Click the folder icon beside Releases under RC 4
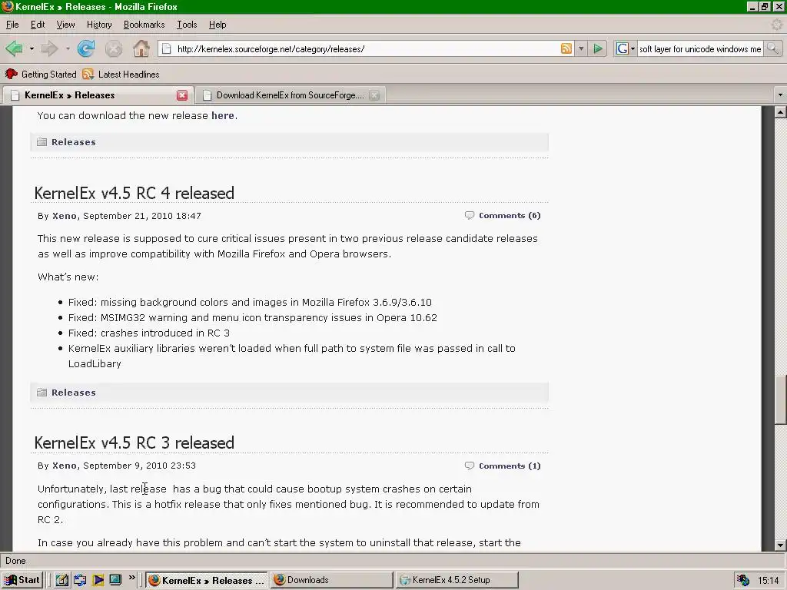Screen dimensions: 787x590 tap(42, 393)
